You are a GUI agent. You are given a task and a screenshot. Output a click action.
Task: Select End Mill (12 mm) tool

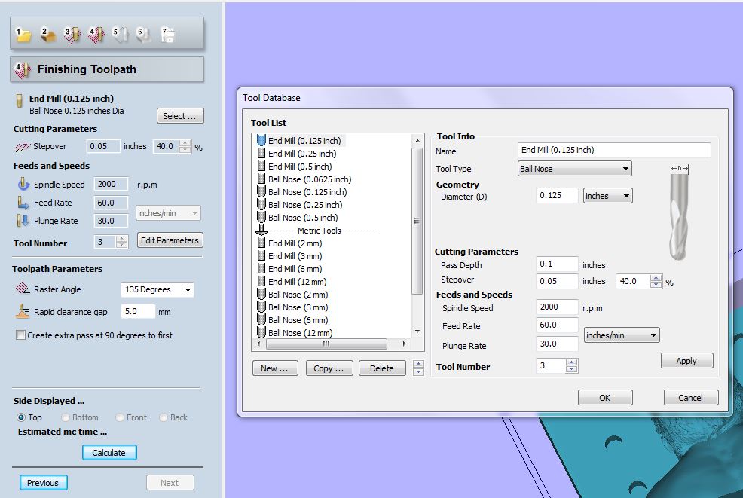tap(292, 282)
